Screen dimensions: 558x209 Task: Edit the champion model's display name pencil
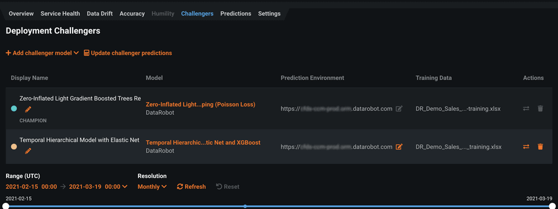pos(28,109)
